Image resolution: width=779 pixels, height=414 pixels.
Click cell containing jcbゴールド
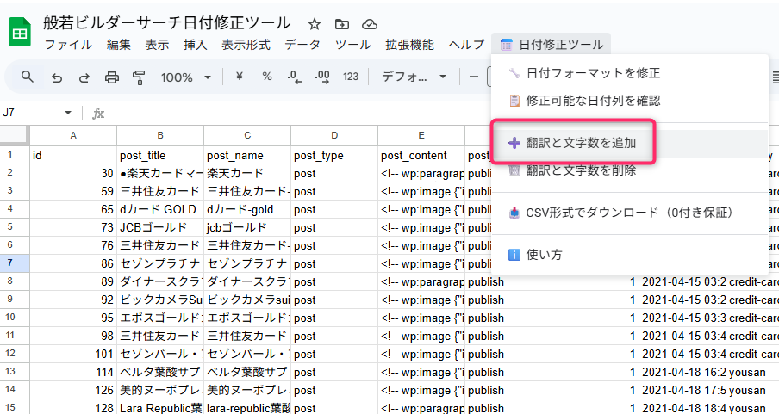pyautogui.click(x=247, y=228)
